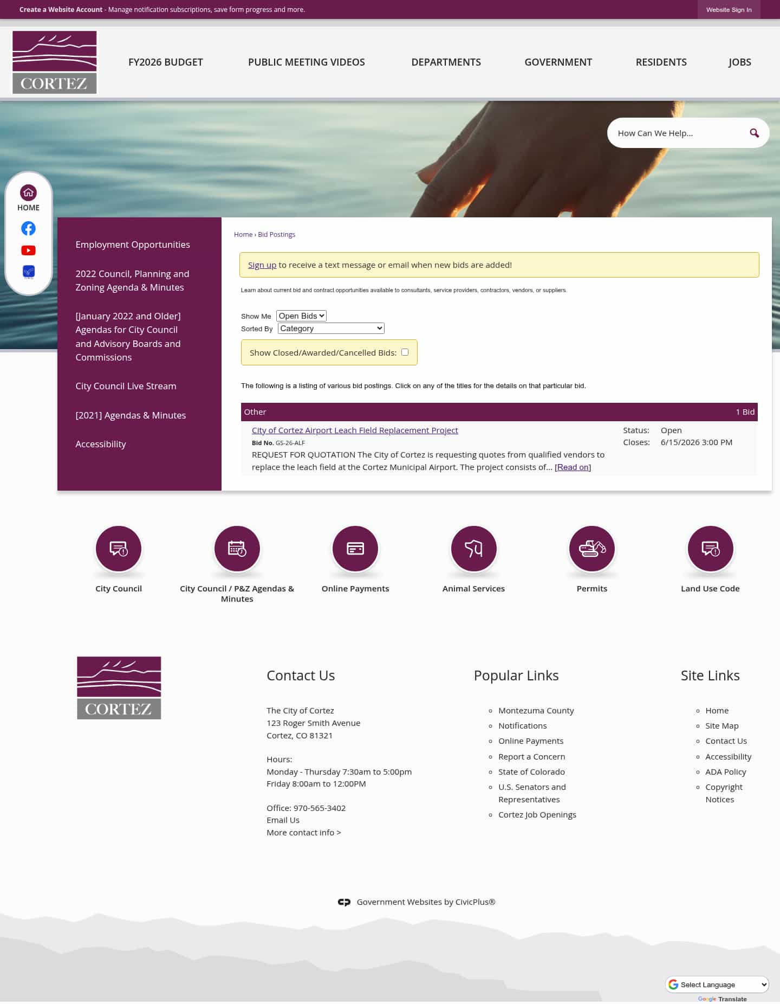Open Notifications in Popular Links
This screenshot has width=780, height=1004.
pos(523,726)
